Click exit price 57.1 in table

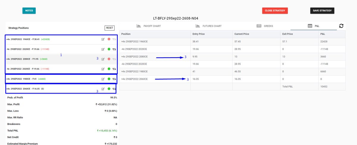coord(284,42)
